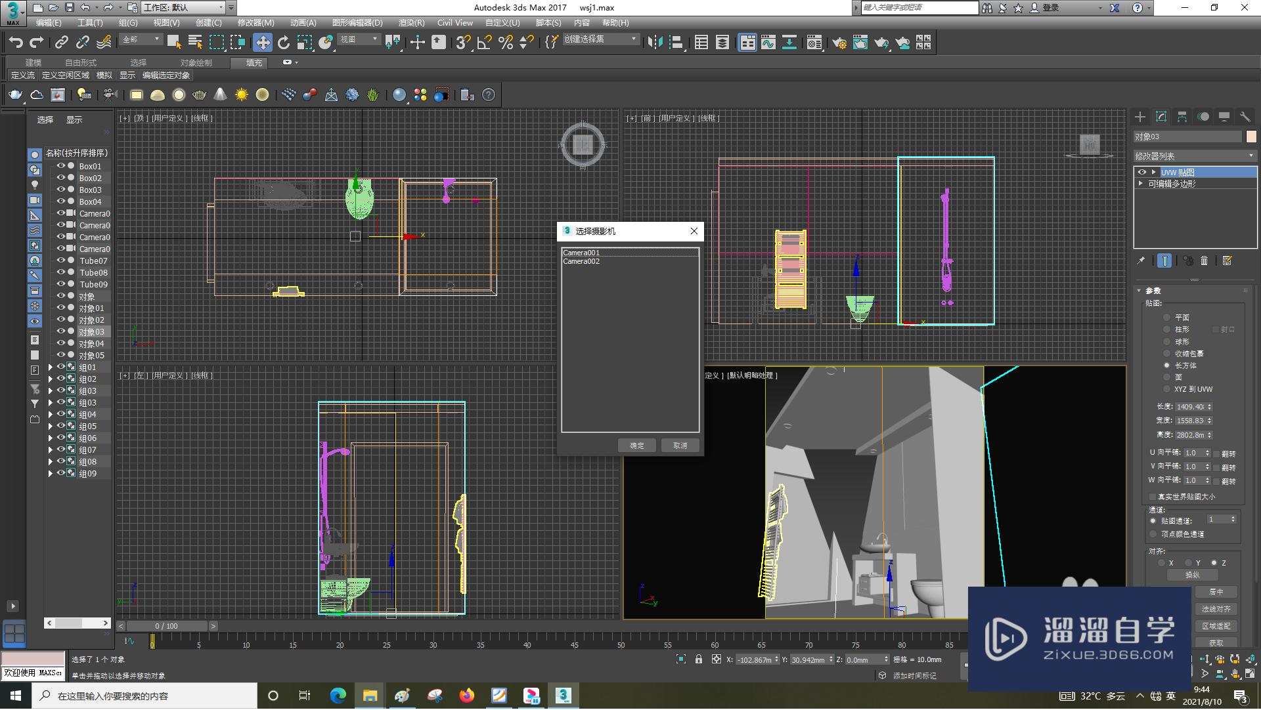Toggle visibility eye of Box01
This screenshot has height=710, width=1261.
60,166
